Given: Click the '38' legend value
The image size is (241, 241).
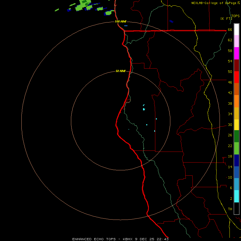Looking at the screenshot, I should [230, 103].
